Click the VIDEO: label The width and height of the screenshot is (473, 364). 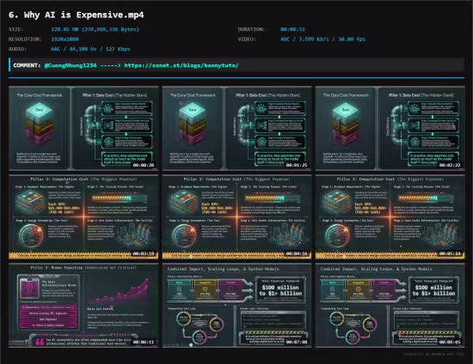(x=247, y=39)
